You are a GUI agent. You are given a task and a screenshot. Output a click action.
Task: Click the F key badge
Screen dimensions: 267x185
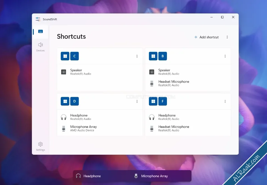[x=163, y=101]
